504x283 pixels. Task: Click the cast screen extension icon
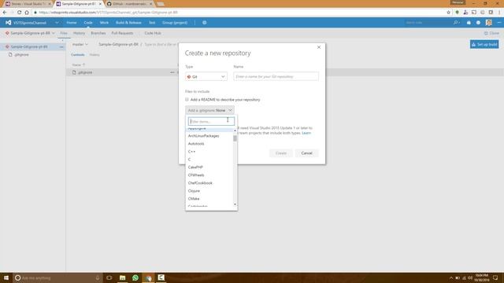coord(474,13)
